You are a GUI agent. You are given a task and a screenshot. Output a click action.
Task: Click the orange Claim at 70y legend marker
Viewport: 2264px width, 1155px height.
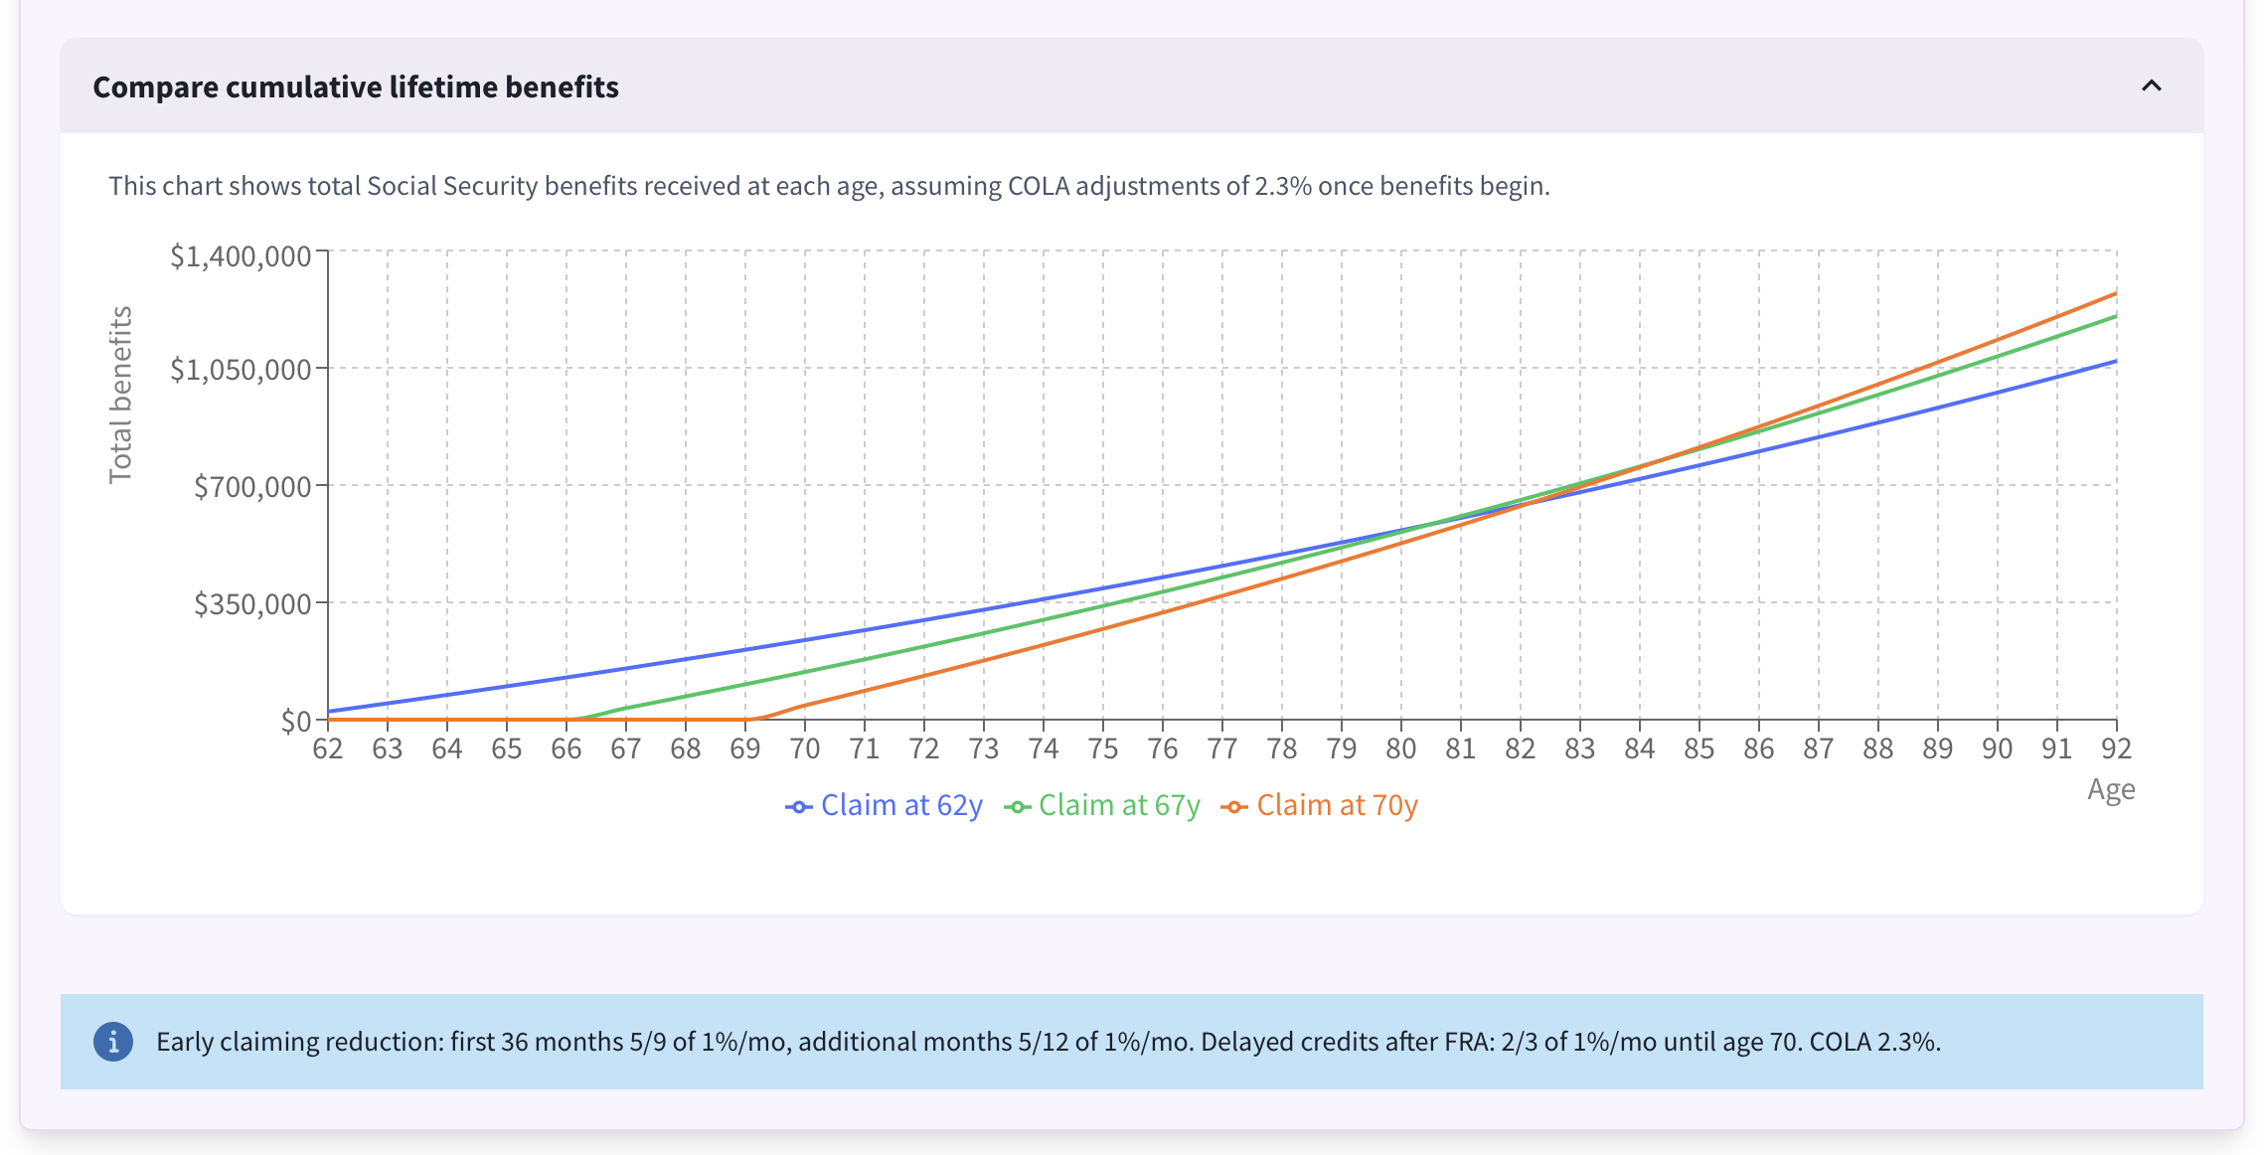(x=1234, y=805)
